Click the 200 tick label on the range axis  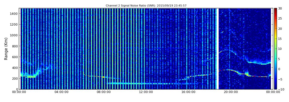(15, 78)
